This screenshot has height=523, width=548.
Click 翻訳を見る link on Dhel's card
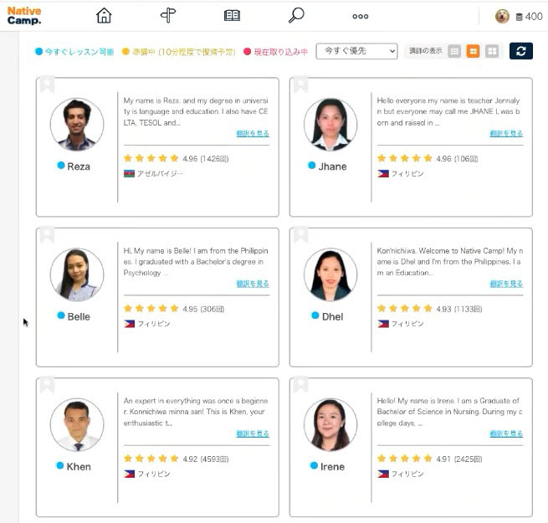(506, 284)
